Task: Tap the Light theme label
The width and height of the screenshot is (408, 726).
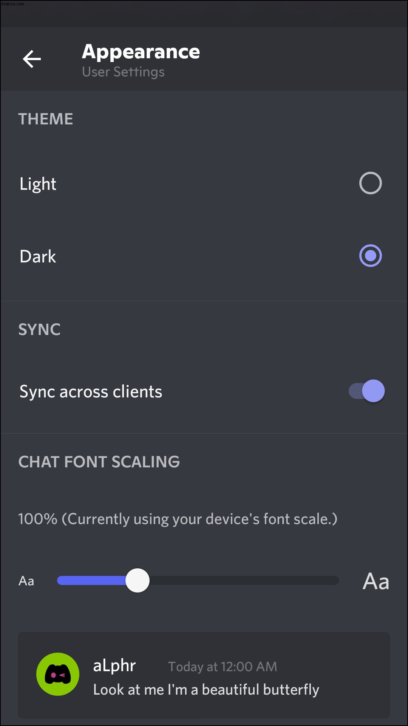Action: click(x=38, y=184)
